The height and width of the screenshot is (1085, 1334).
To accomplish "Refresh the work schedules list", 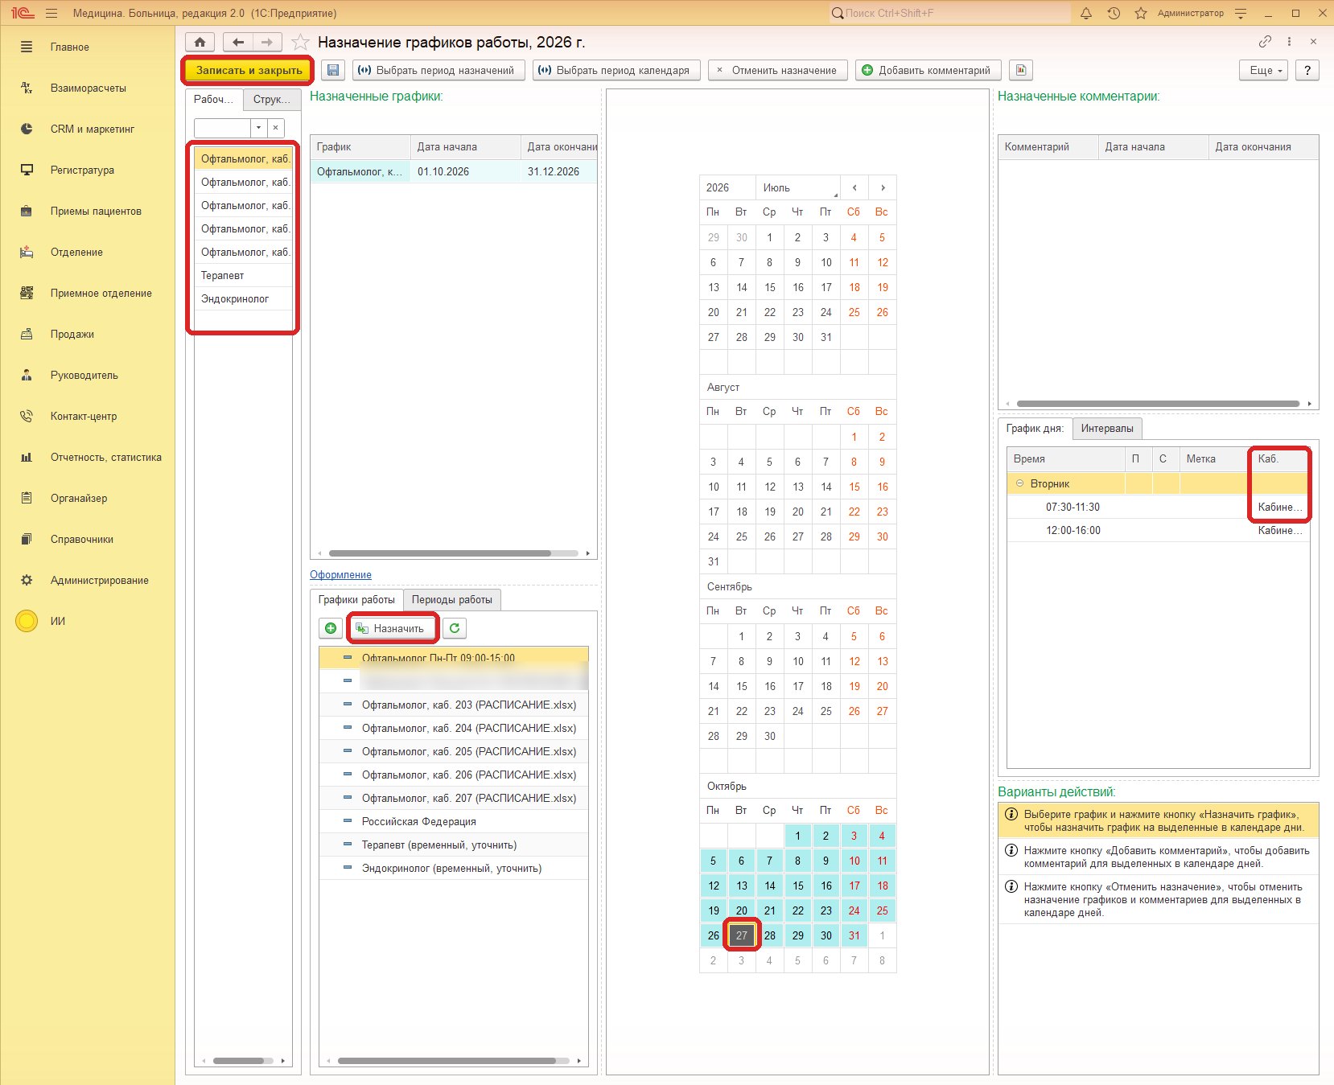I will click(x=455, y=628).
